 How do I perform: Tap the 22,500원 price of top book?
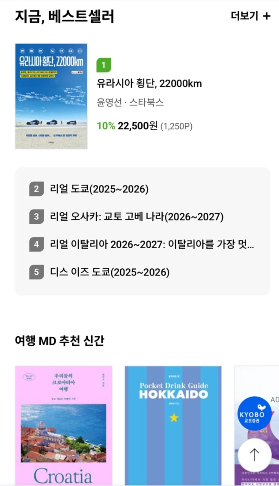point(137,126)
